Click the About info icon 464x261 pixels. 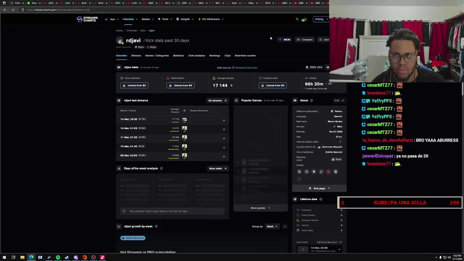coord(311,100)
